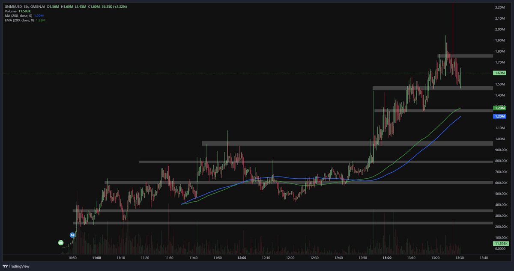Click the 1.90M price axis label
Viewport: 514px width, 271px height.
pos(500,41)
